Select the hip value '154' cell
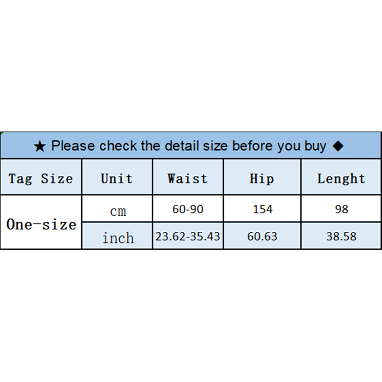Image resolution: width=382 pixels, height=382 pixels. click(262, 209)
